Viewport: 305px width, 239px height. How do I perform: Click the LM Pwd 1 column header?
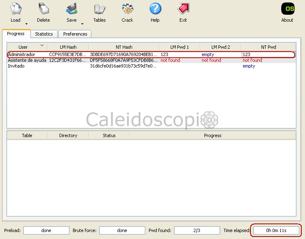pos(179,47)
